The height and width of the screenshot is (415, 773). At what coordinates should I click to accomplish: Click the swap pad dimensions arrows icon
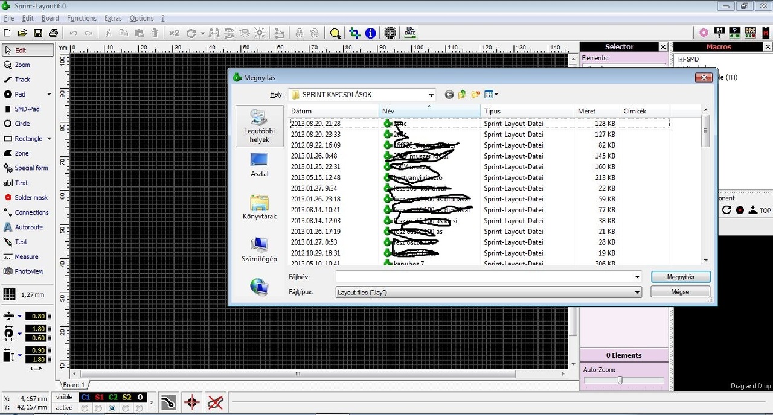(36, 368)
